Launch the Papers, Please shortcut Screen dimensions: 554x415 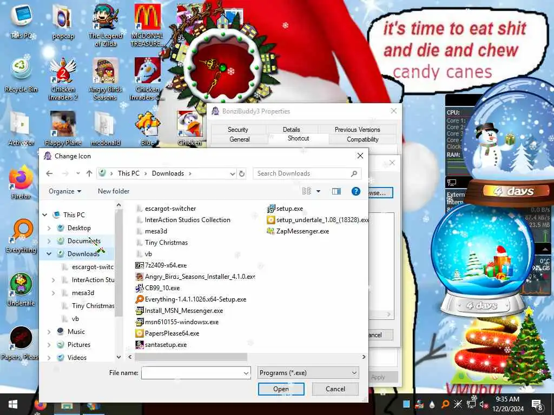coord(21,342)
